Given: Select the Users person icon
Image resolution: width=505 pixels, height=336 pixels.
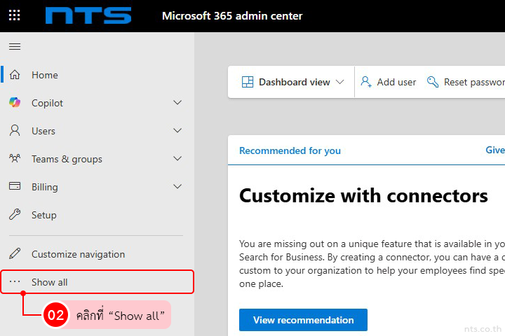Looking at the screenshot, I should point(15,131).
